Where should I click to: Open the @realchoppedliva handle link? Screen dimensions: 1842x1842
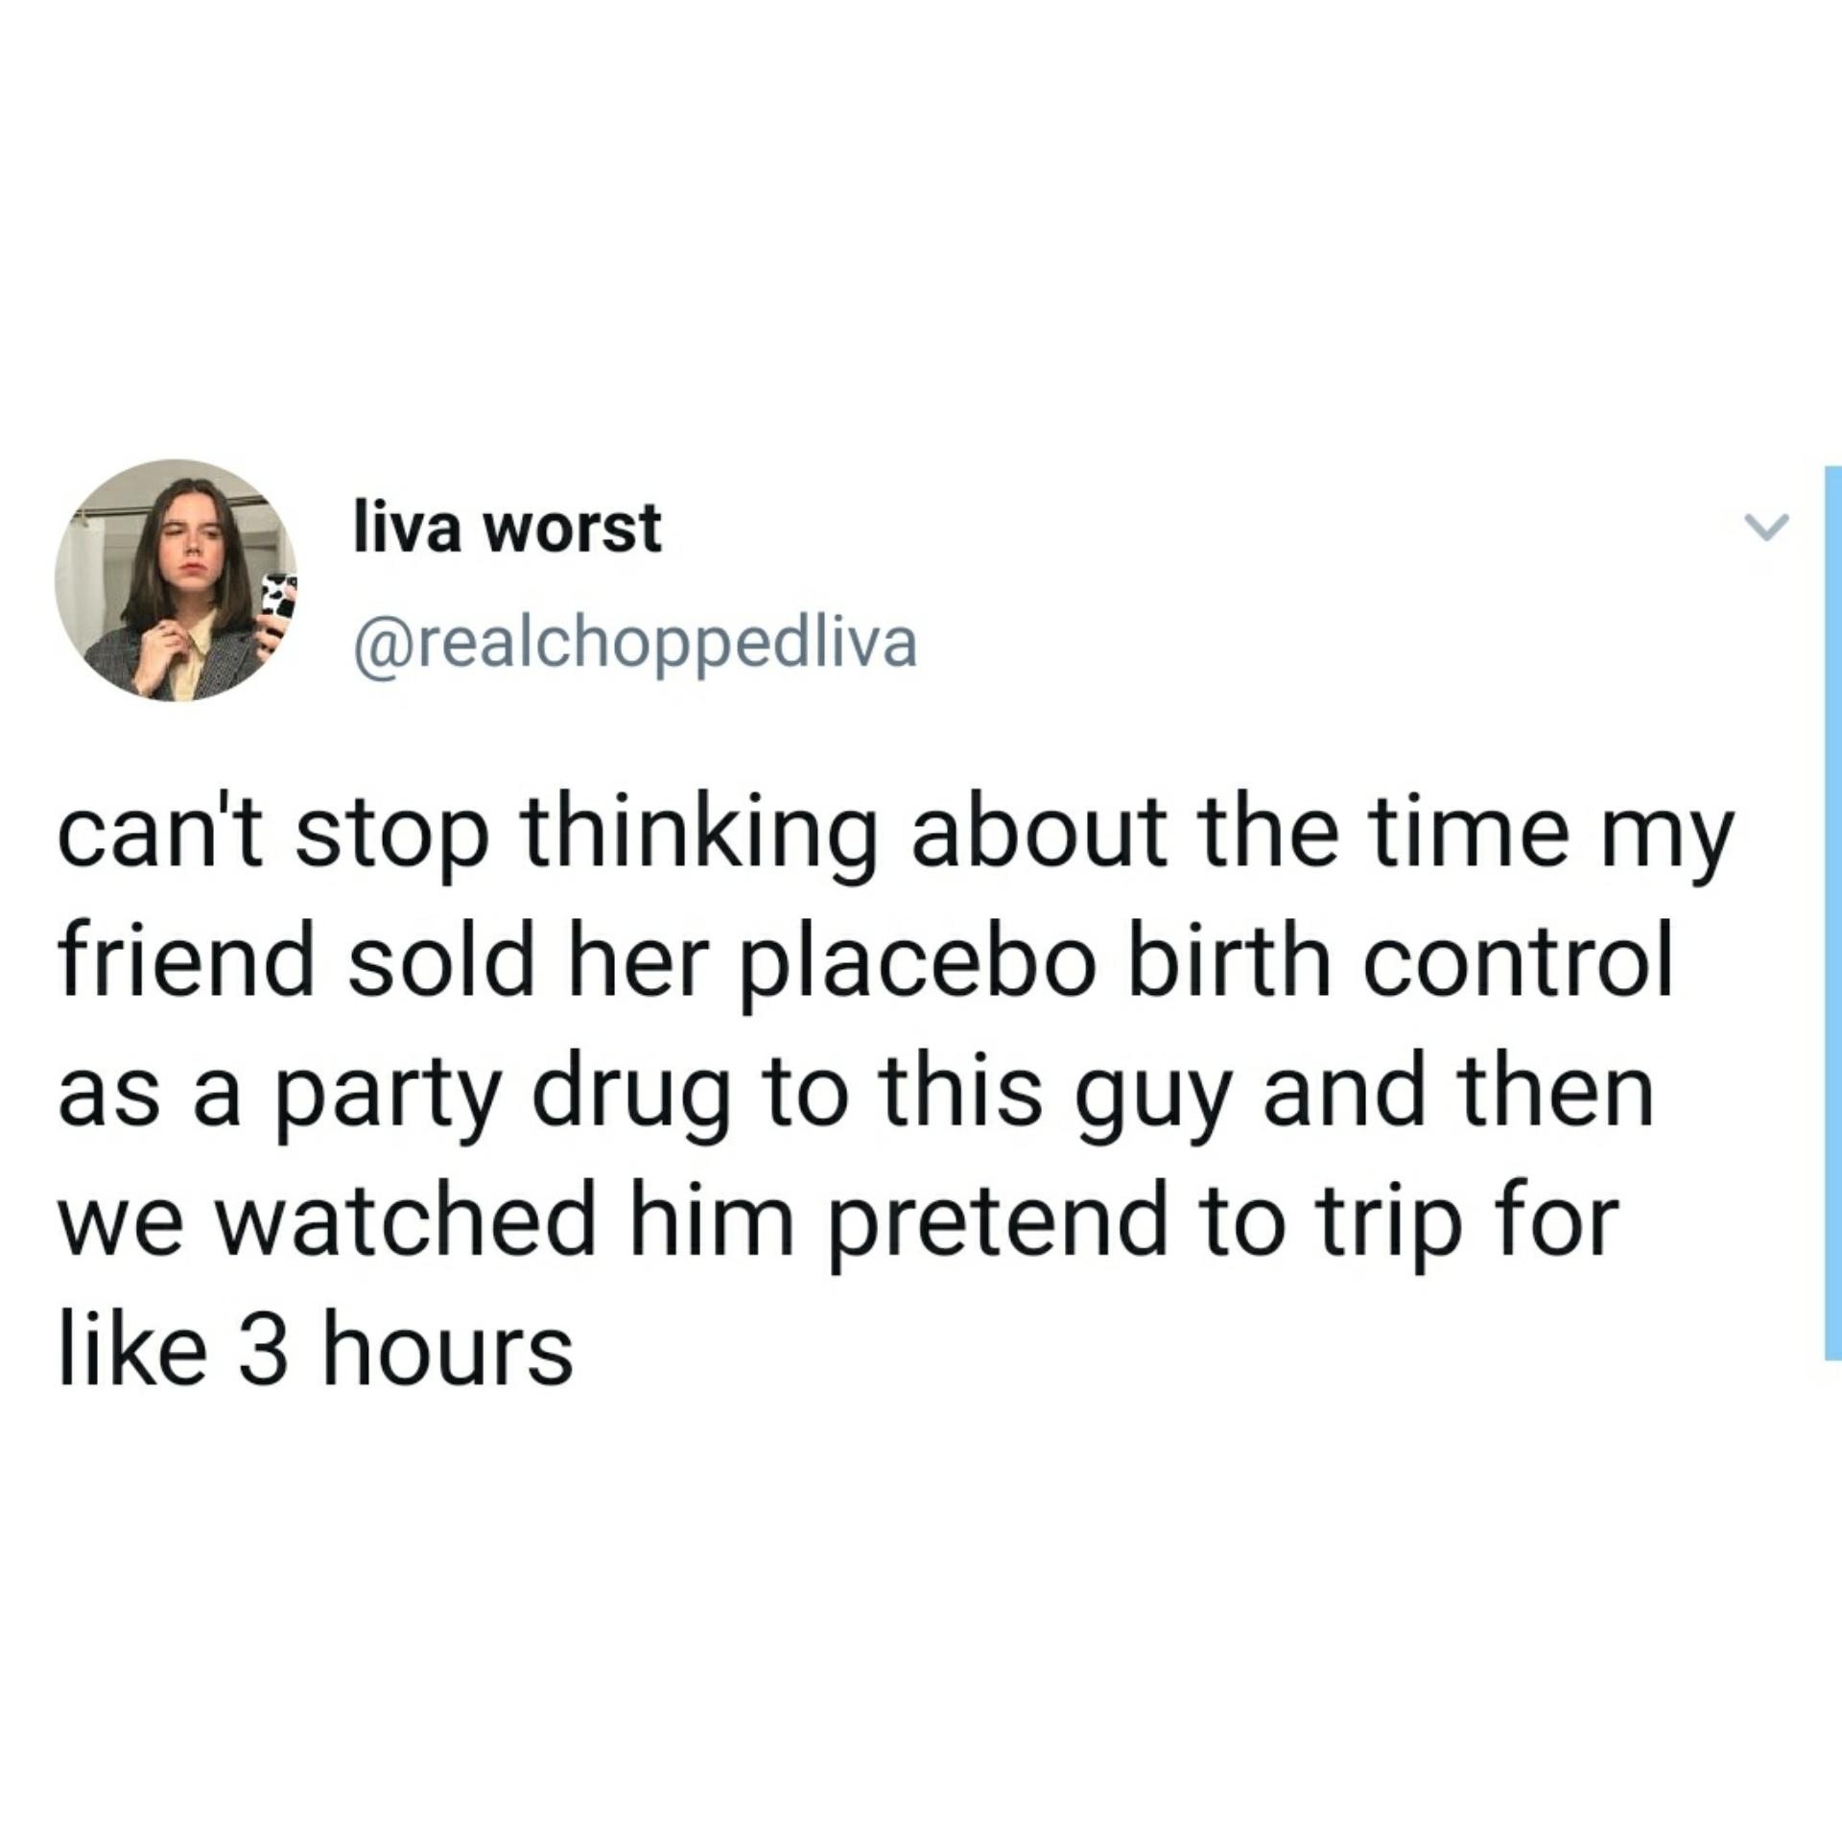pos(636,645)
